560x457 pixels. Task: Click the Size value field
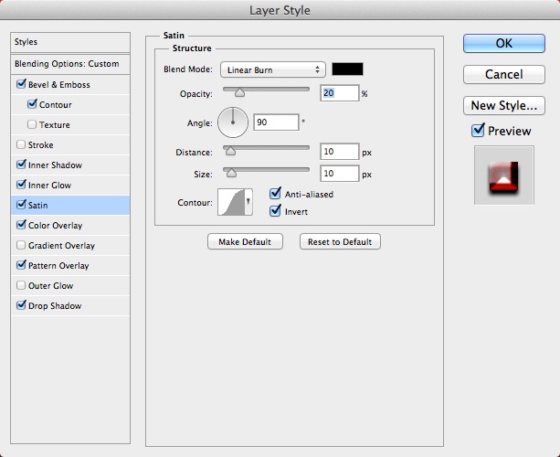pyautogui.click(x=339, y=174)
